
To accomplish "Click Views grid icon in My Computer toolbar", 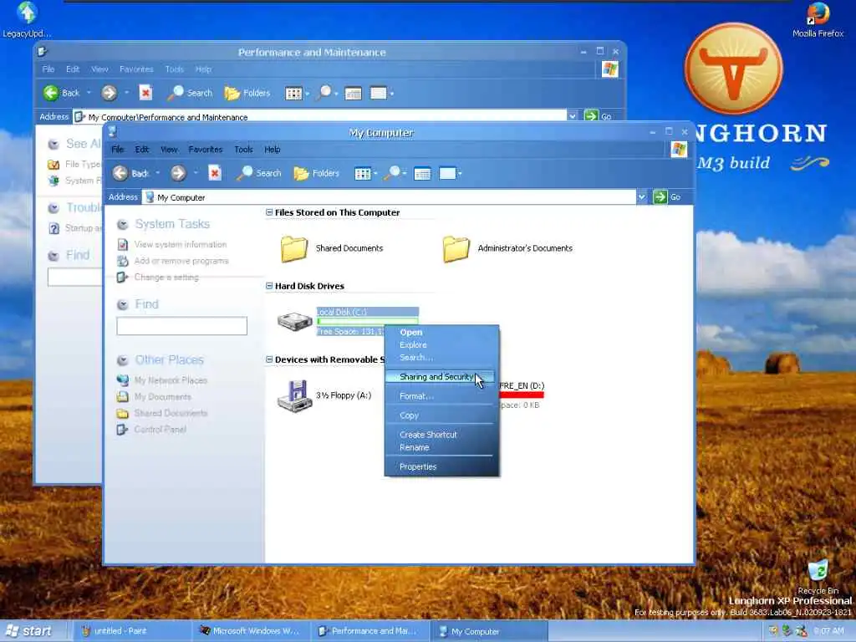I will pyautogui.click(x=362, y=174).
